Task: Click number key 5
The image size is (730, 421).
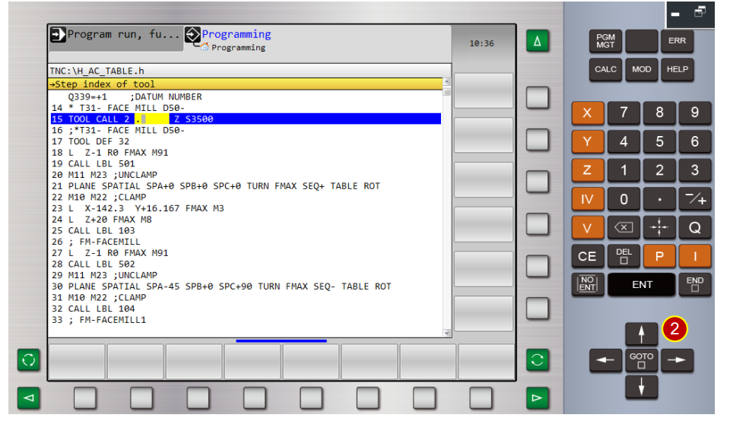Action: point(659,141)
